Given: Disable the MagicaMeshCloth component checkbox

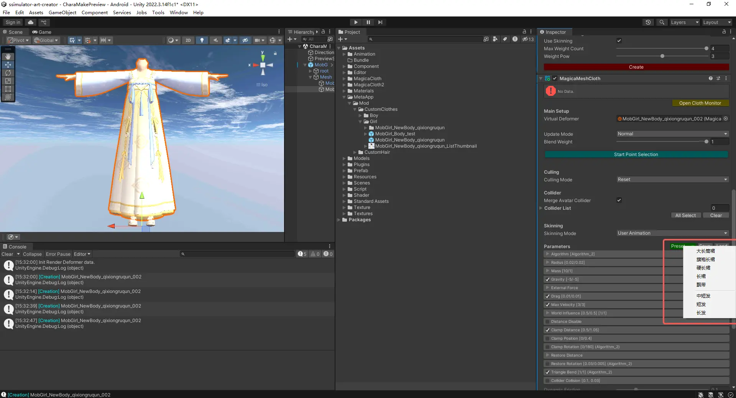Looking at the screenshot, I should point(555,78).
